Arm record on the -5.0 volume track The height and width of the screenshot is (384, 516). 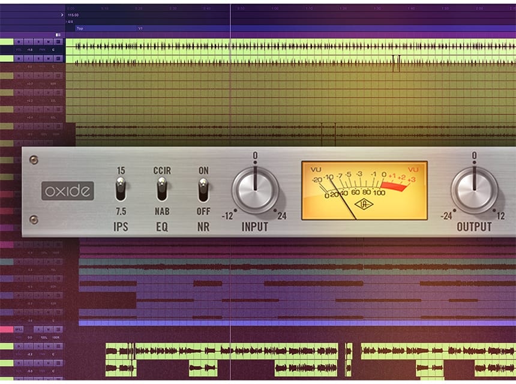pyautogui.click(x=19, y=363)
